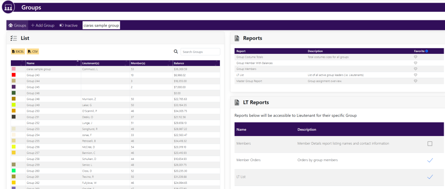Click the red color swatch for Group 243
This screenshot has height=189, width=445.
[x=14, y=75]
